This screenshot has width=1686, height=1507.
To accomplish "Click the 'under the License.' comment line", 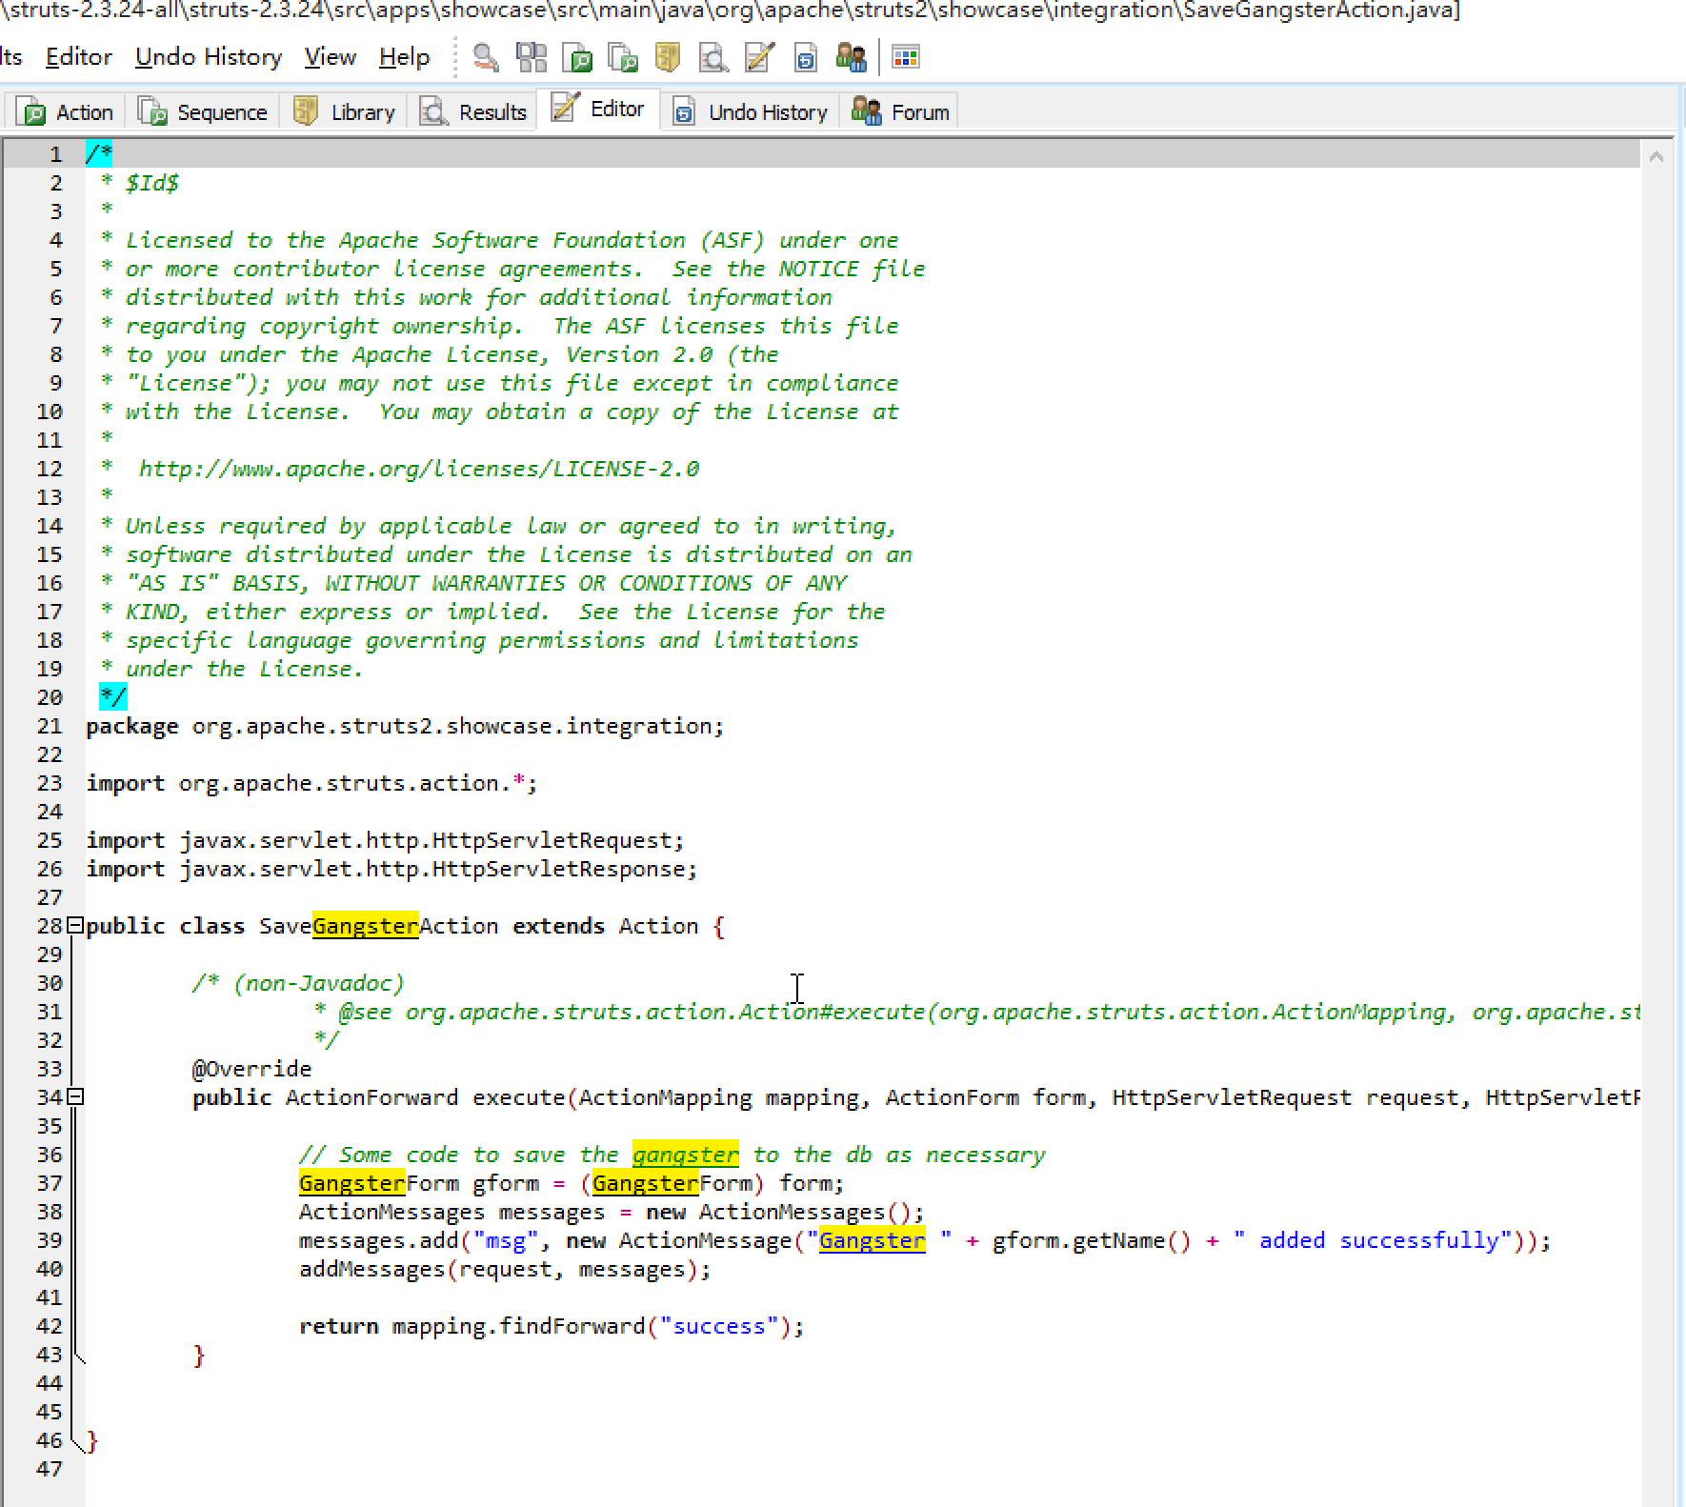I will tap(231, 669).
